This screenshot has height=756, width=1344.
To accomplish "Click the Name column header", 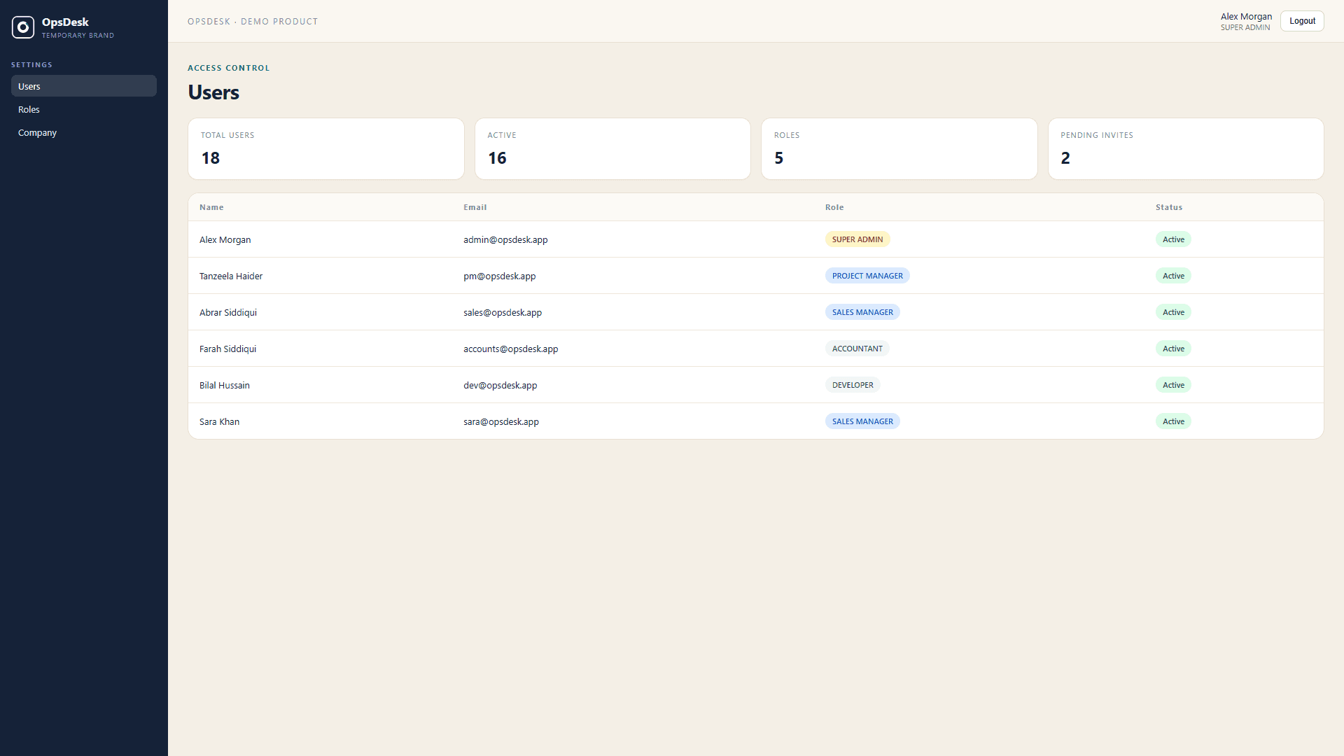I will coord(211,207).
